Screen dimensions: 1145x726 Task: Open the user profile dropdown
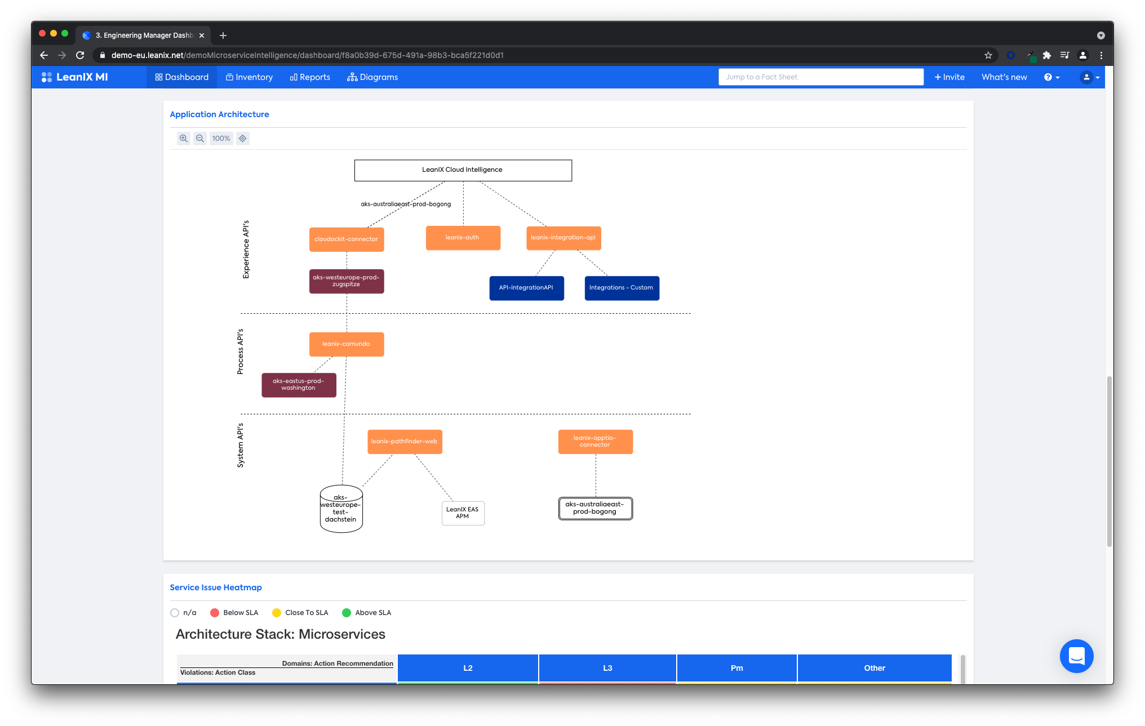click(1090, 77)
